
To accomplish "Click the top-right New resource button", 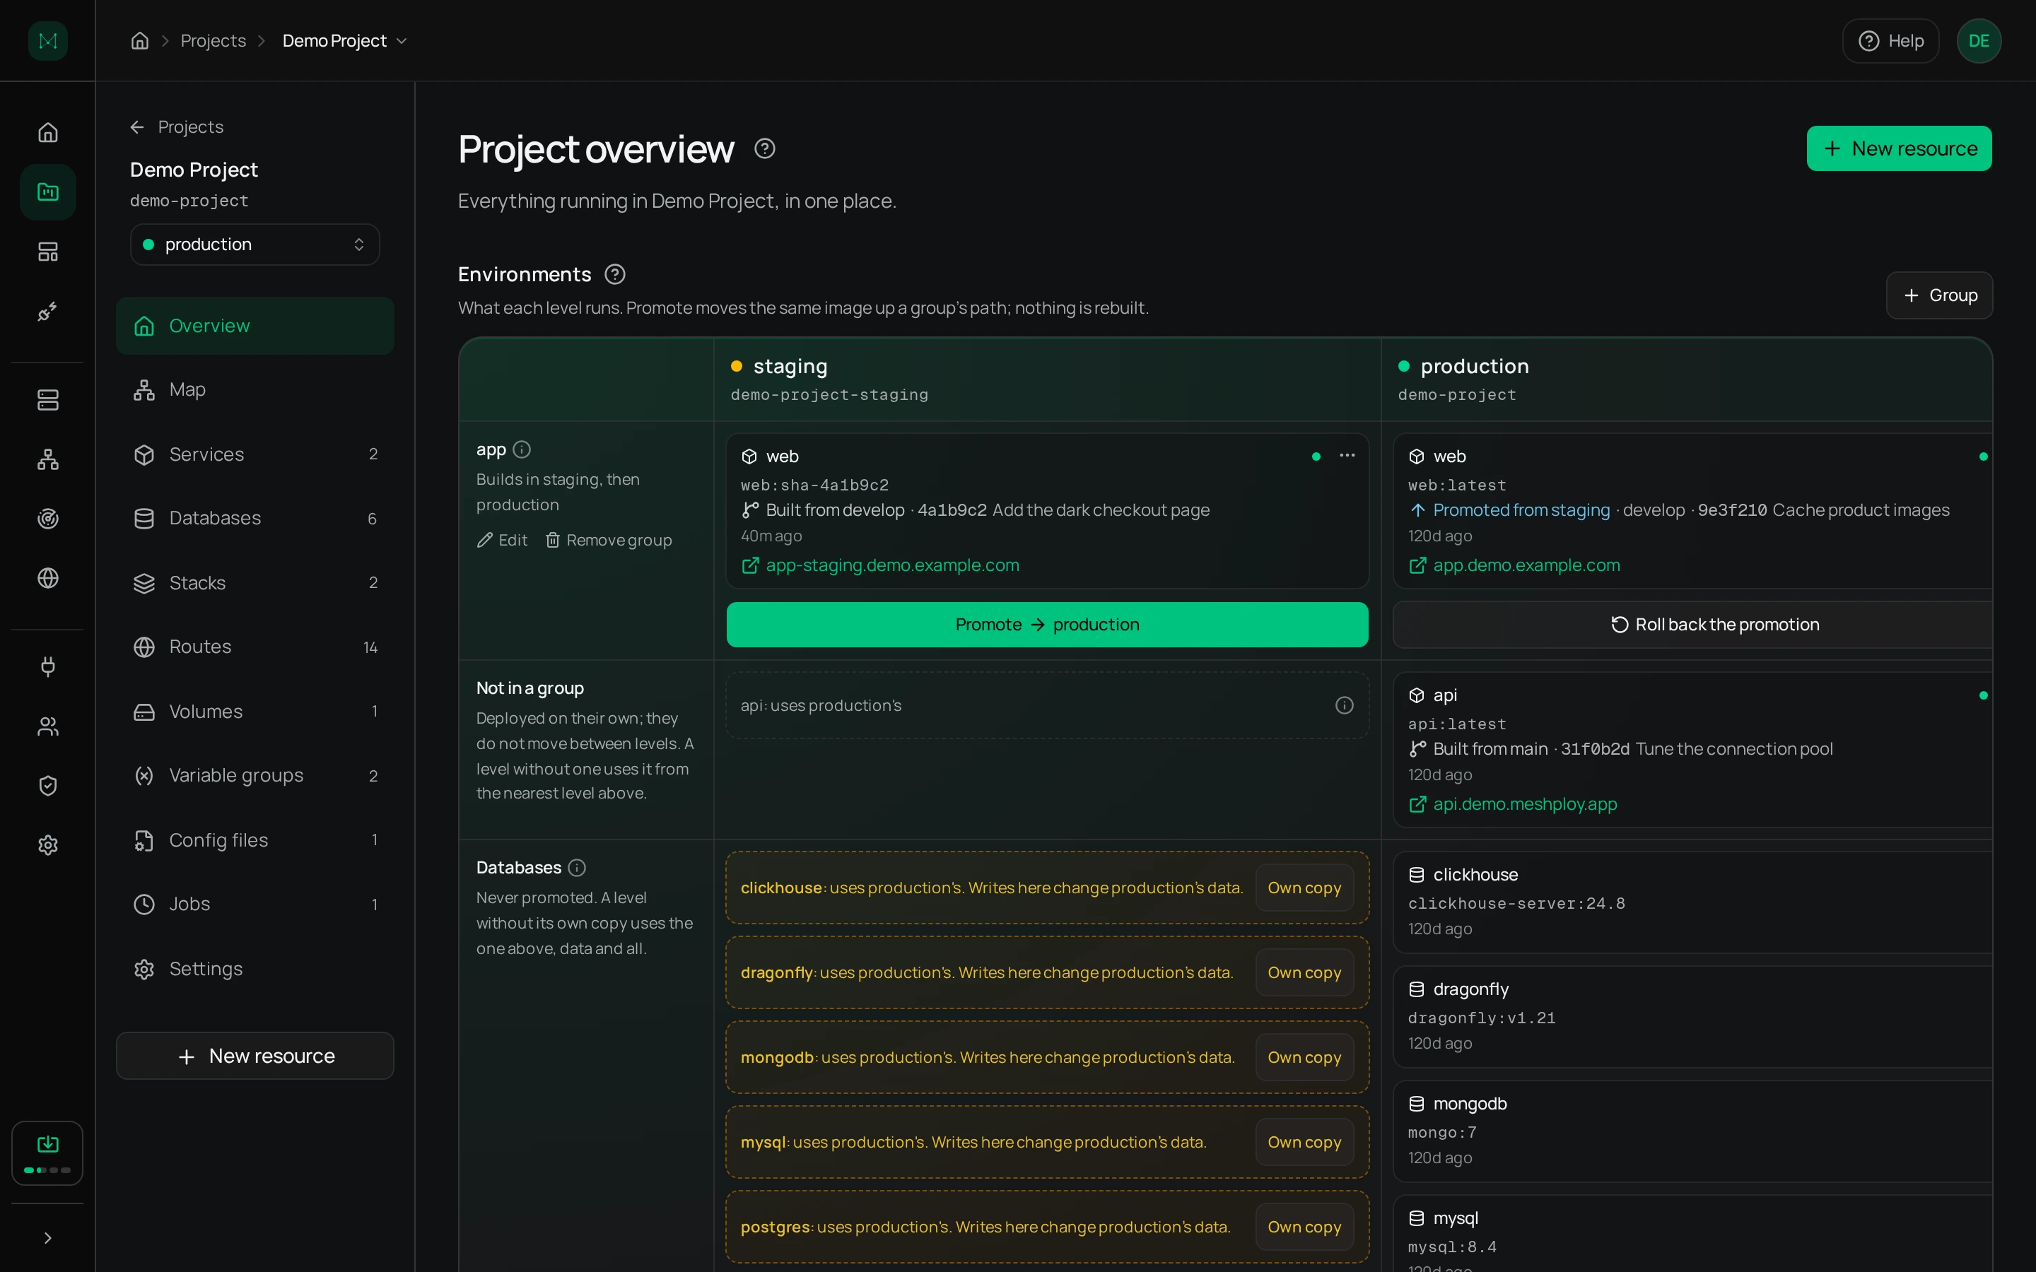I will pyautogui.click(x=1899, y=148).
